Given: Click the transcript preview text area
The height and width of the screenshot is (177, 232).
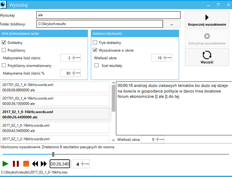Looking at the screenshot, I should [x=174, y=108].
